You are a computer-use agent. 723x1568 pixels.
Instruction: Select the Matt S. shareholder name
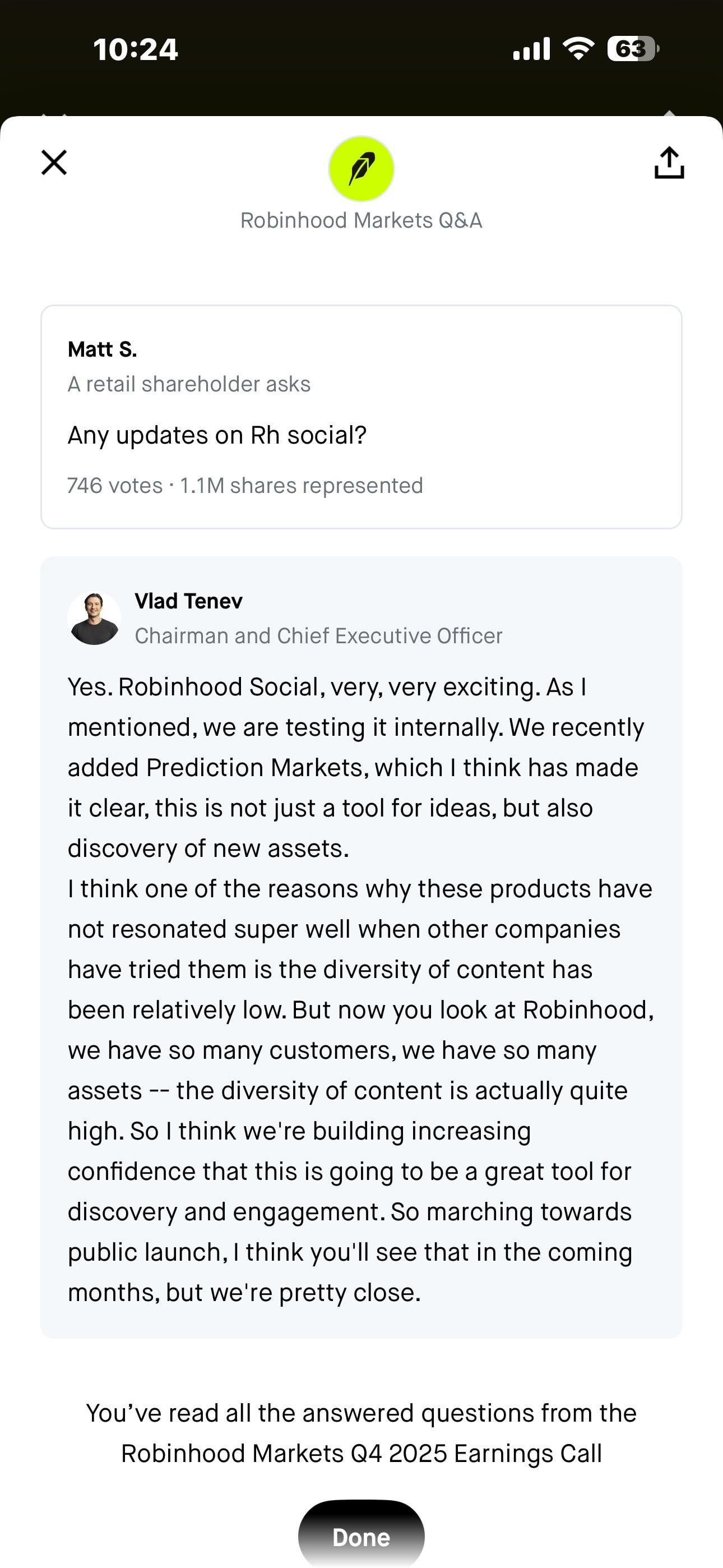[102, 349]
